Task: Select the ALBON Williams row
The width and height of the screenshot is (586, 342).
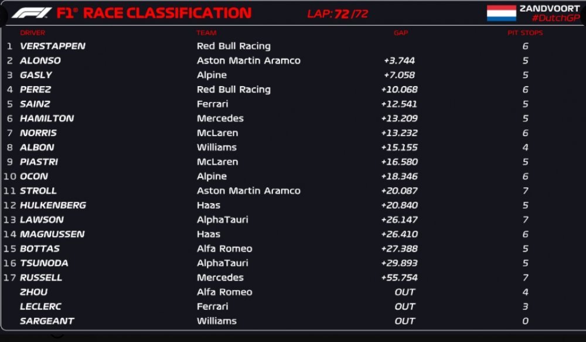Action: (293, 147)
